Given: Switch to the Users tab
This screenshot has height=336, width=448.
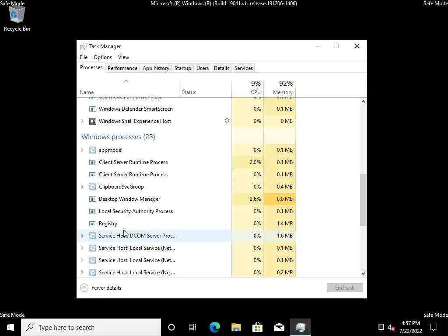Looking at the screenshot, I should (203, 68).
